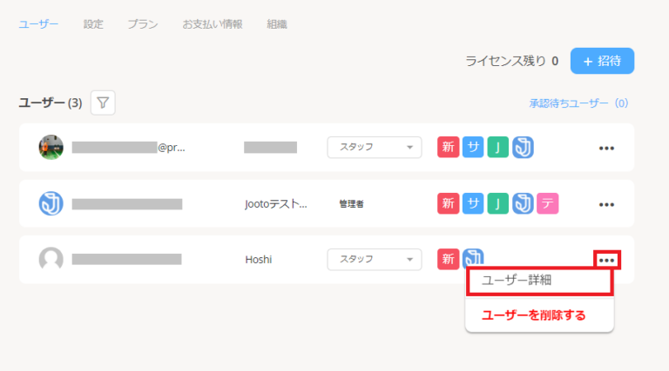Open the three-dot menu in the Jootoテスト row
669x371 pixels.
click(x=606, y=205)
